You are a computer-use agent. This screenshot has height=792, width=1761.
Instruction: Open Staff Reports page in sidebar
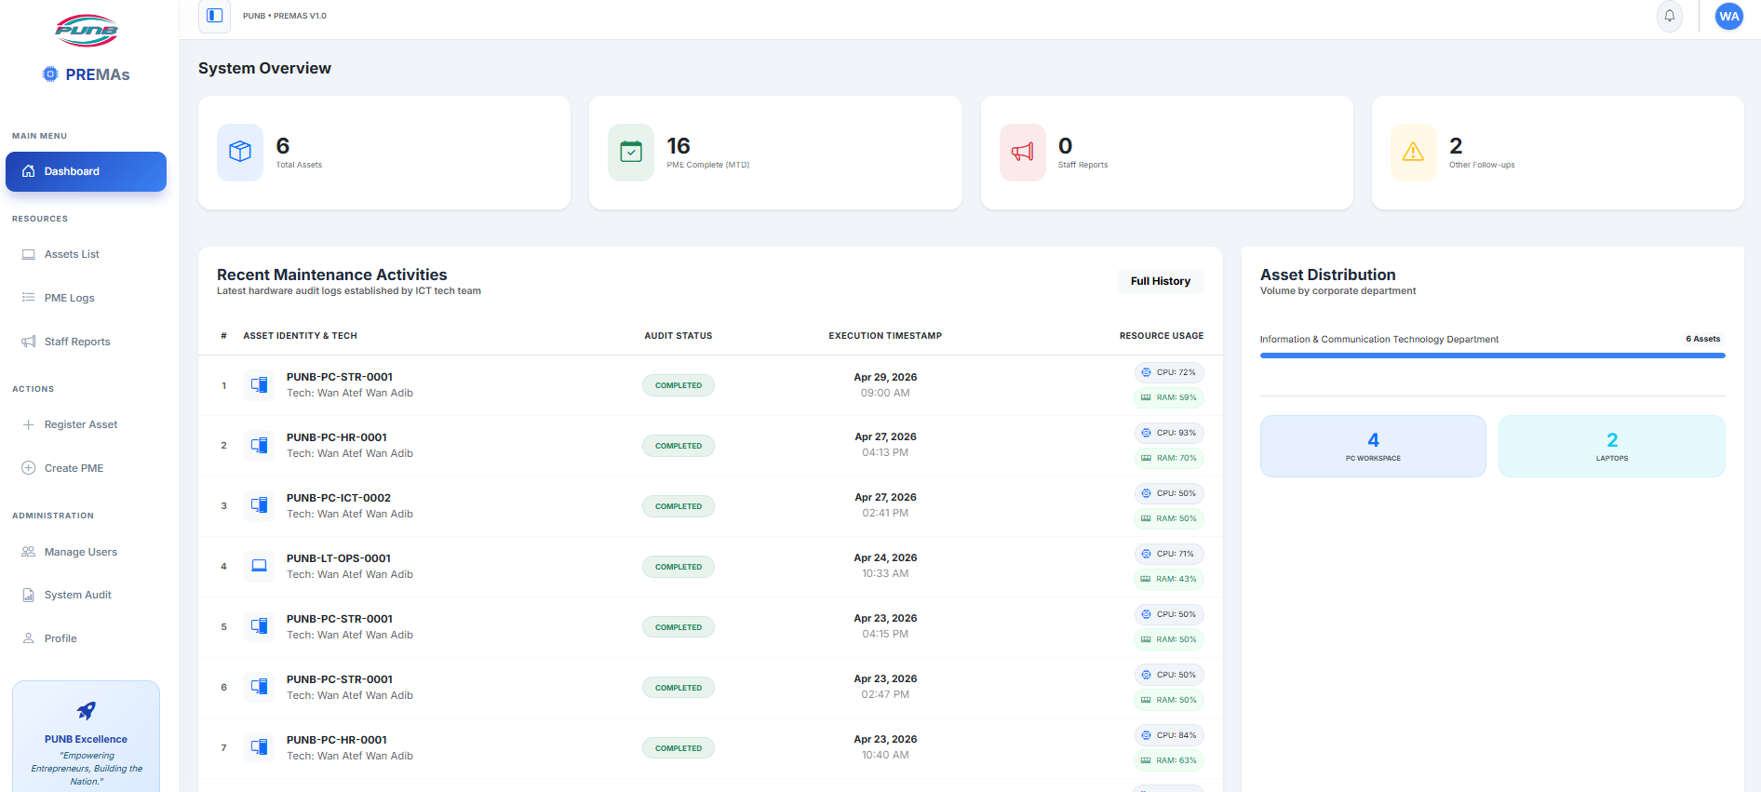pos(87,342)
